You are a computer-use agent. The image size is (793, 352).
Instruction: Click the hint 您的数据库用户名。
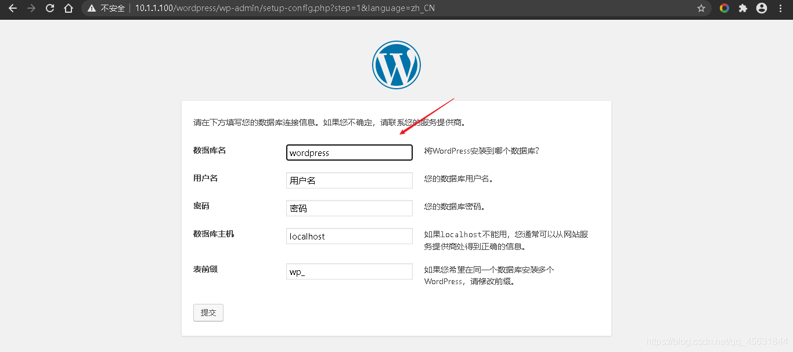coord(459,179)
